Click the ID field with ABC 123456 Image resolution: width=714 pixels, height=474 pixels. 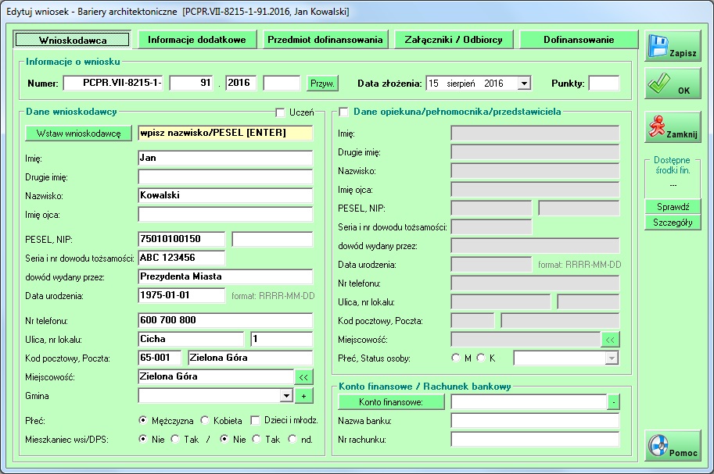click(x=181, y=258)
